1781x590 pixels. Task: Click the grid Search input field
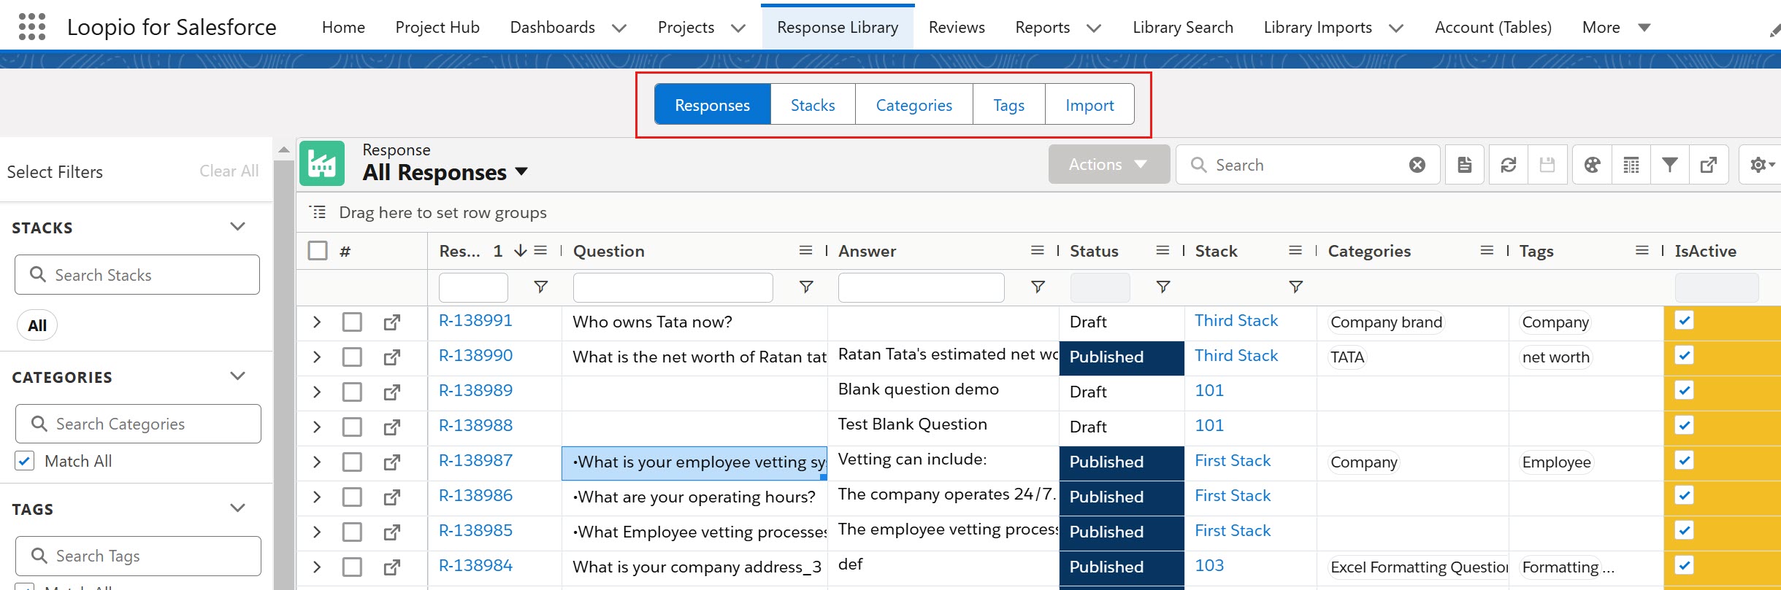(x=1307, y=165)
